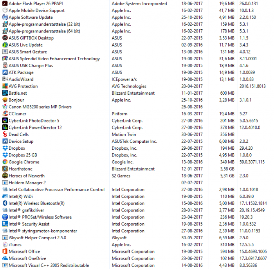The height and width of the screenshot is (269, 274).
Task: Click version number '17.1.1532.1814'
Action: tap(253, 203)
